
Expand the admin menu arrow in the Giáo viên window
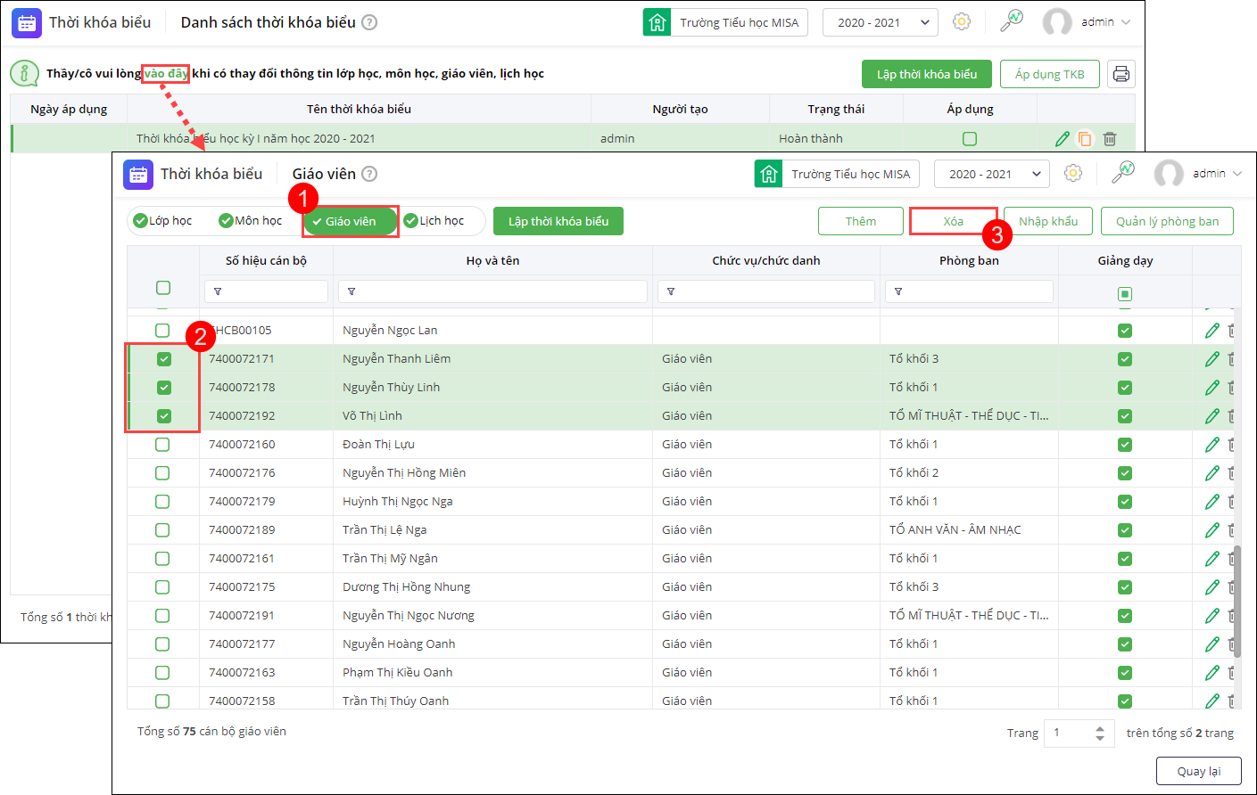pos(1237,174)
